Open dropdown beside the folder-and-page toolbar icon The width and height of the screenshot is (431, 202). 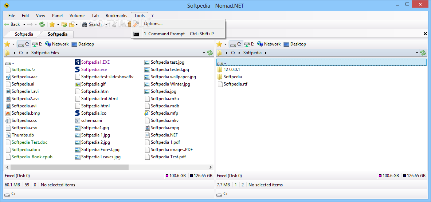[x=77, y=24]
